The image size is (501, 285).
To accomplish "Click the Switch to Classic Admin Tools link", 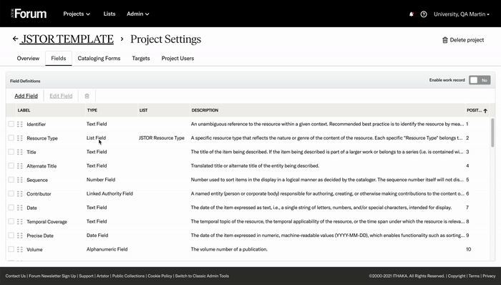I will 202,276.
